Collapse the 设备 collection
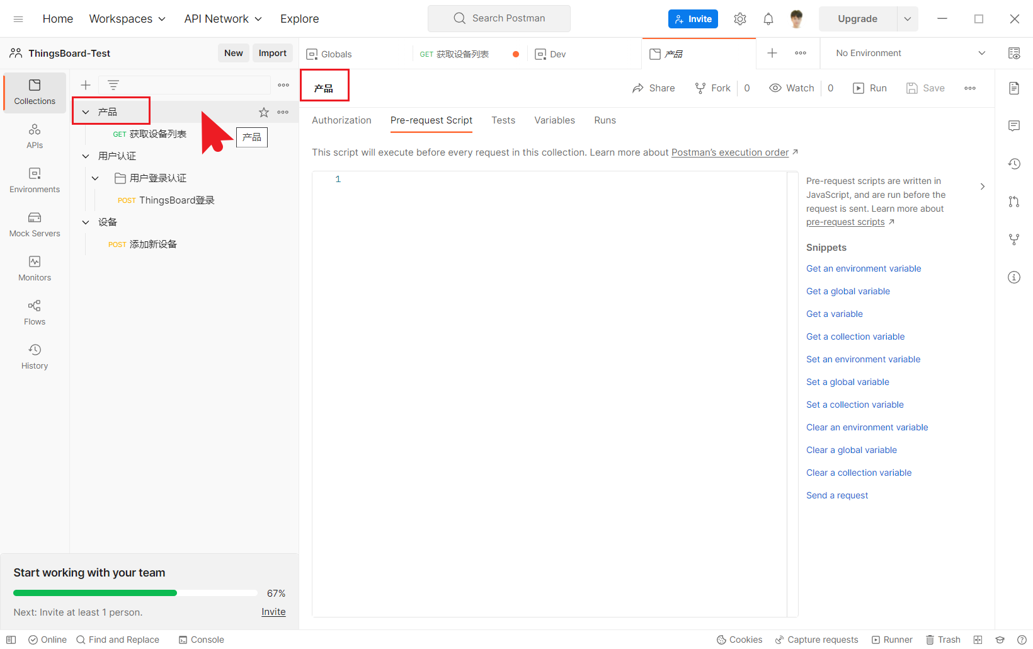The width and height of the screenshot is (1033, 649). pos(86,222)
